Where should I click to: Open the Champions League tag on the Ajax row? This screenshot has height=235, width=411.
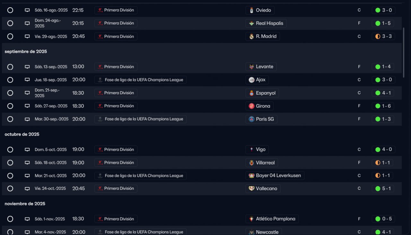(140, 80)
